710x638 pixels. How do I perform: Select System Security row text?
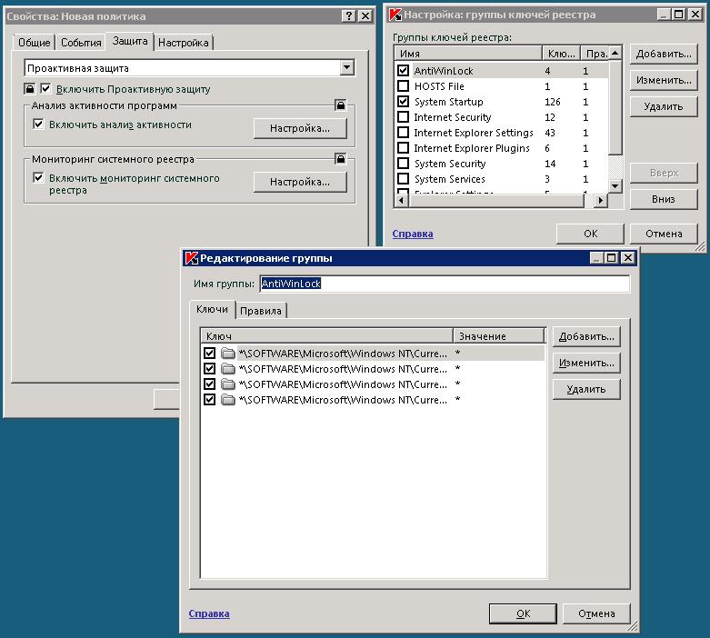[450, 164]
